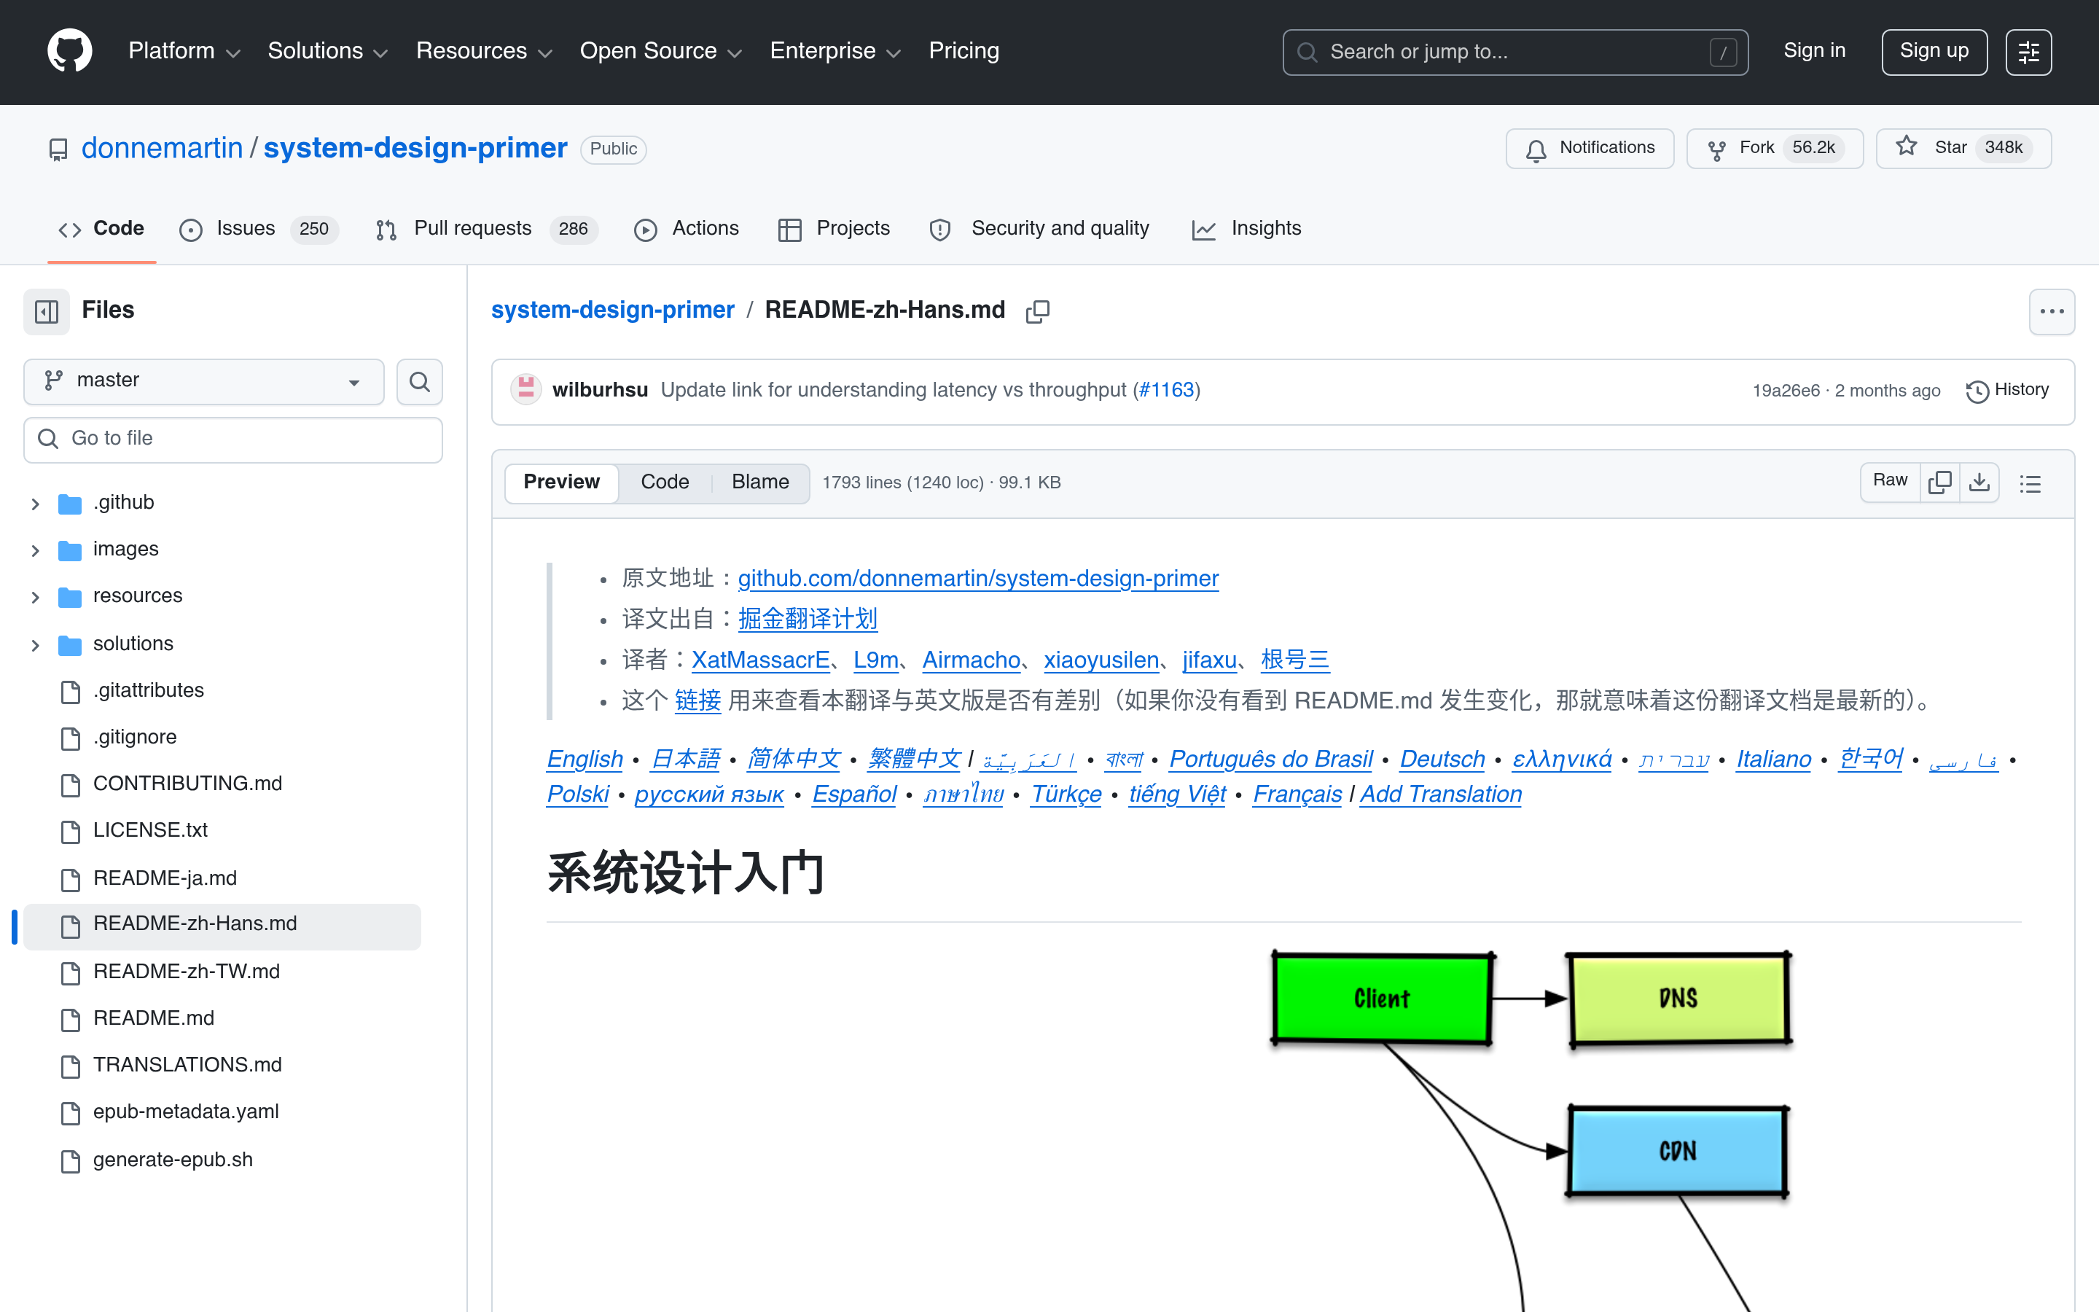Open the system-design-primer breadcrumb link

pos(612,311)
